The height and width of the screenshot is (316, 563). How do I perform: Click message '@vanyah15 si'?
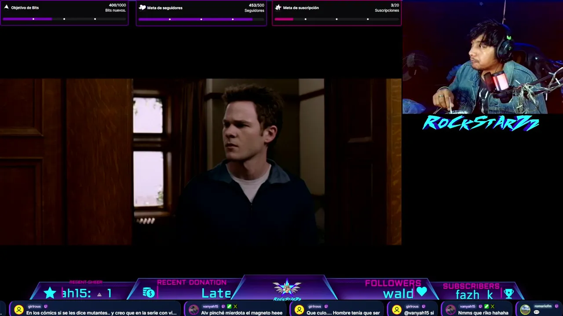tap(419, 313)
